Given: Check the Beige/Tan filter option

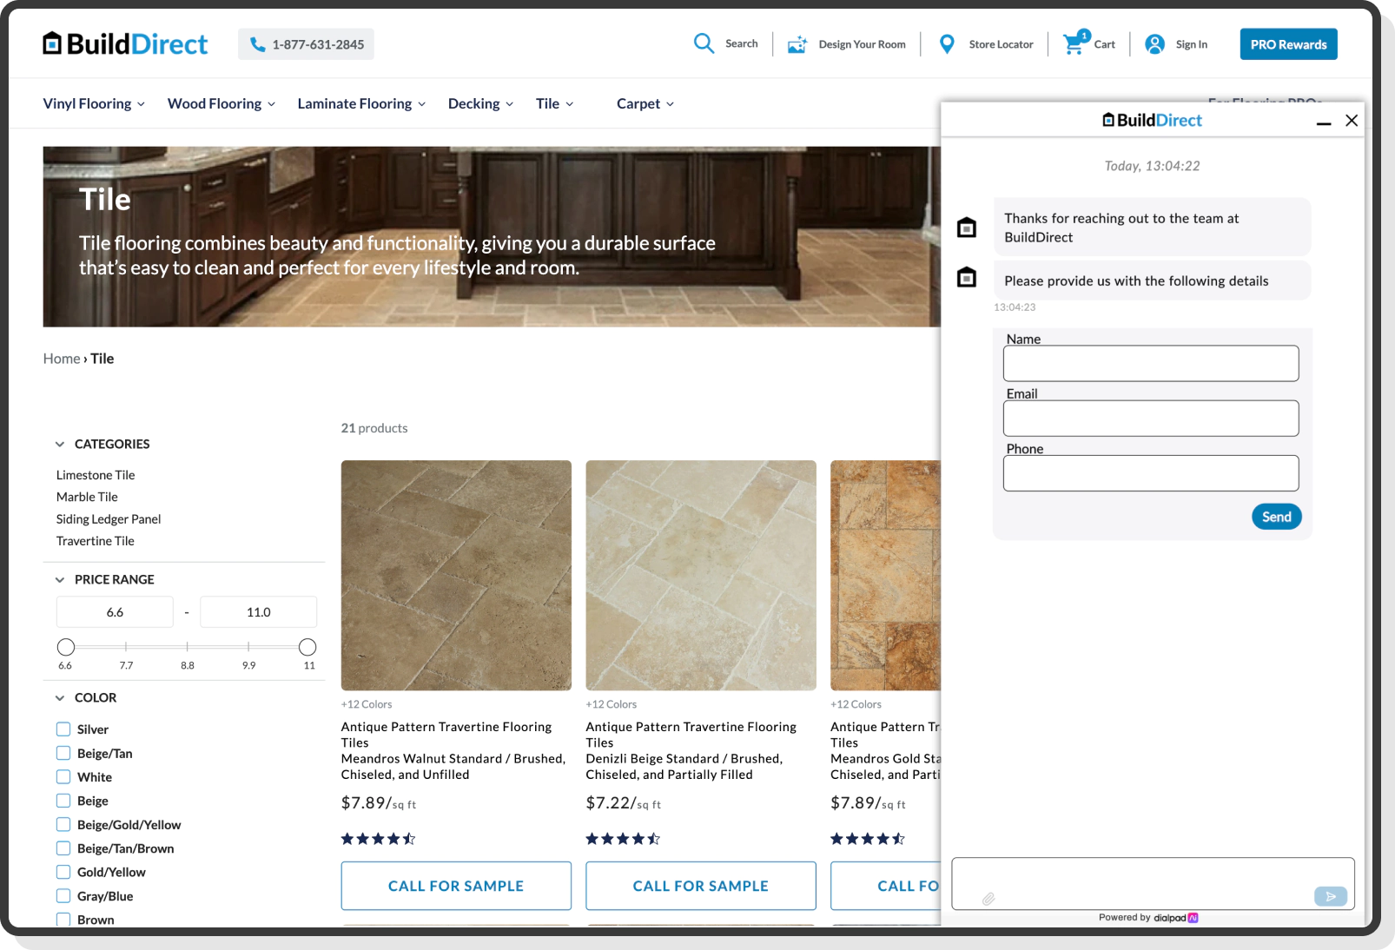Looking at the screenshot, I should pyautogui.click(x=63, y=753).
